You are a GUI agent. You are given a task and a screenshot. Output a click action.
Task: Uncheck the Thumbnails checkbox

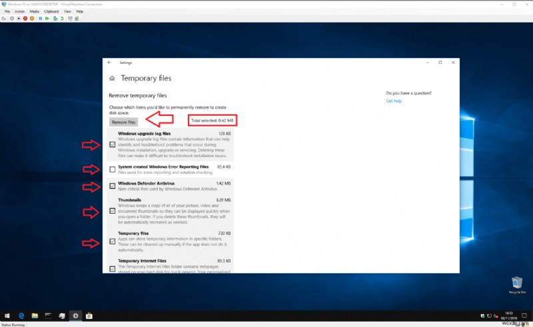[x=112, y=210]
